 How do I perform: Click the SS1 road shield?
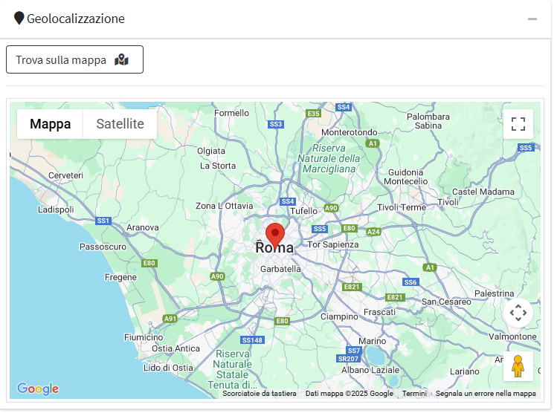tap(103, 221)
